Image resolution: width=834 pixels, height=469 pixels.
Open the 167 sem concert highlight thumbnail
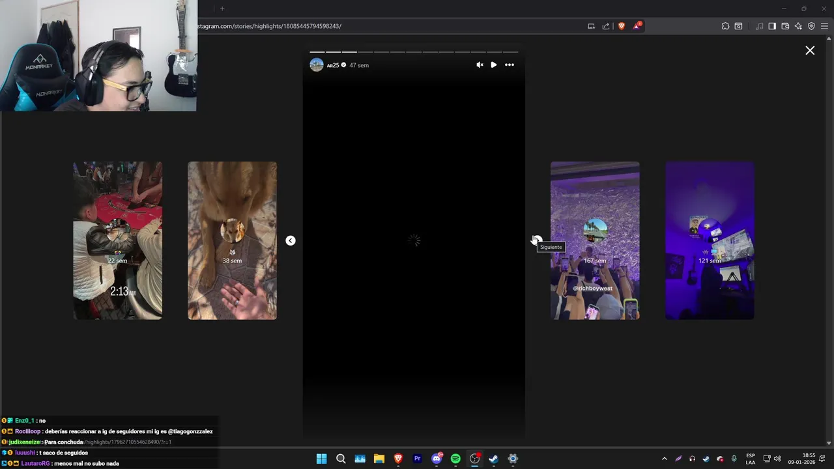(x=595, y=240)
